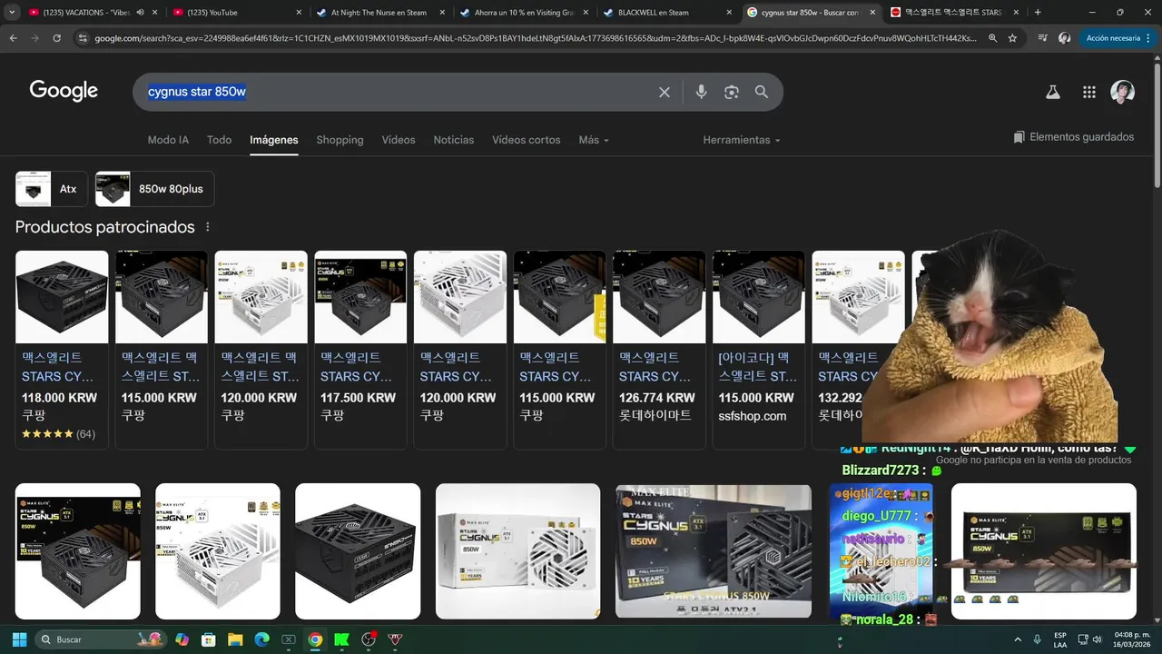
Task: Open Microsoft Store from the taskbar
Action: pos(208,639)
